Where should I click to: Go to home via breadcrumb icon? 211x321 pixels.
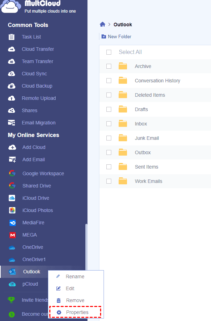coord(103,25)
